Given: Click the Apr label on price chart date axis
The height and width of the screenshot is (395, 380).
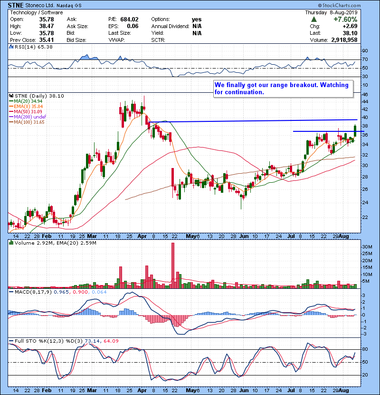Looking at the screenshot, I should point(142,237).
